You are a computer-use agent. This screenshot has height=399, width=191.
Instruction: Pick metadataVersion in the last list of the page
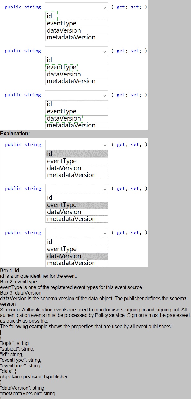pyautogui.click(x=71, y=263)
